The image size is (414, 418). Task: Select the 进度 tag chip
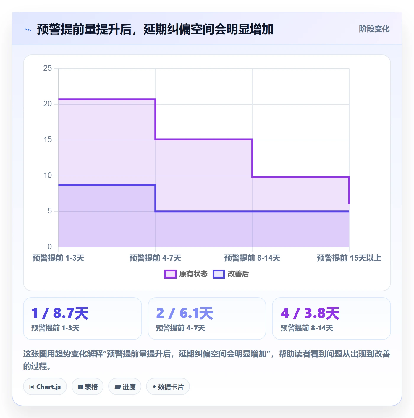(125, 387)
